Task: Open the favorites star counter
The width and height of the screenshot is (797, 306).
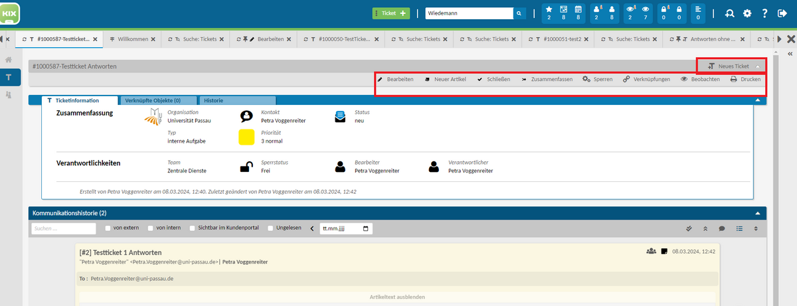Action: [x=549, y=13]
